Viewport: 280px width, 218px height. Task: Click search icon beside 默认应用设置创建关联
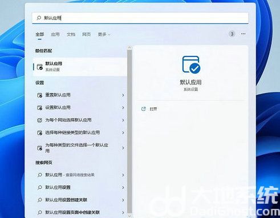tap(40, 200)
